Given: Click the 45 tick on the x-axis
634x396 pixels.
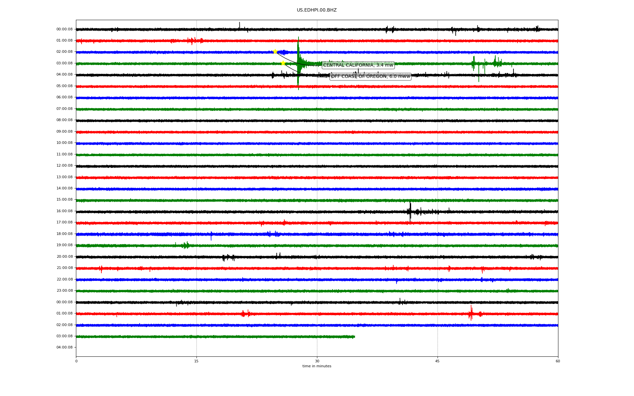Looking at the screenshot, I should pyautogui.click(x=438, y=361).
